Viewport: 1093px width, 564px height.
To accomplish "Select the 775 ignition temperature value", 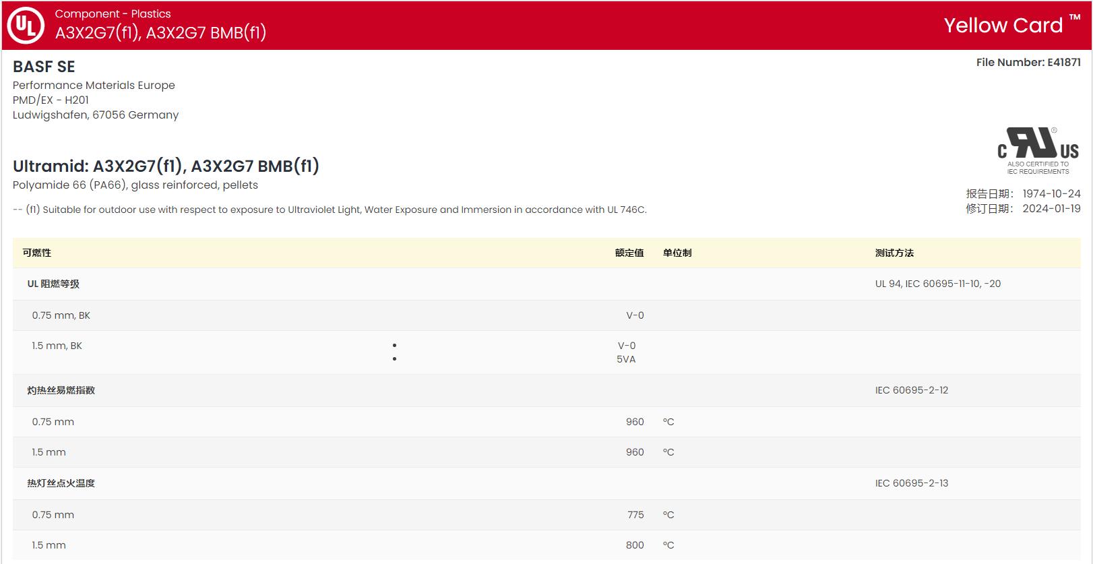I will click(635, 515).
